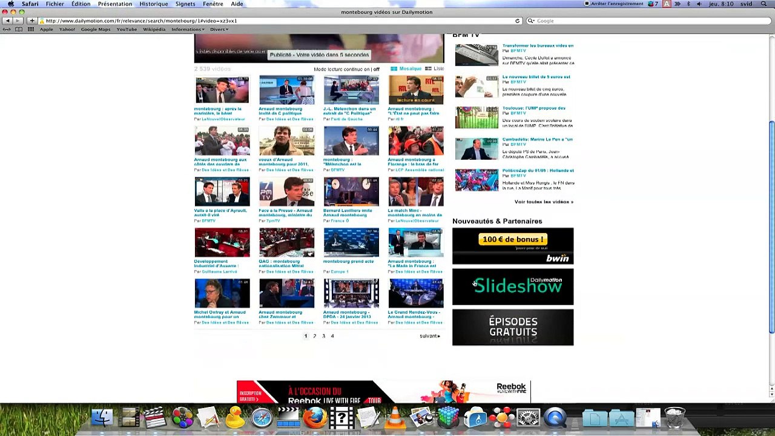Open the Fichier menu
Screen dimensions: 775x436
coord(54,4)
